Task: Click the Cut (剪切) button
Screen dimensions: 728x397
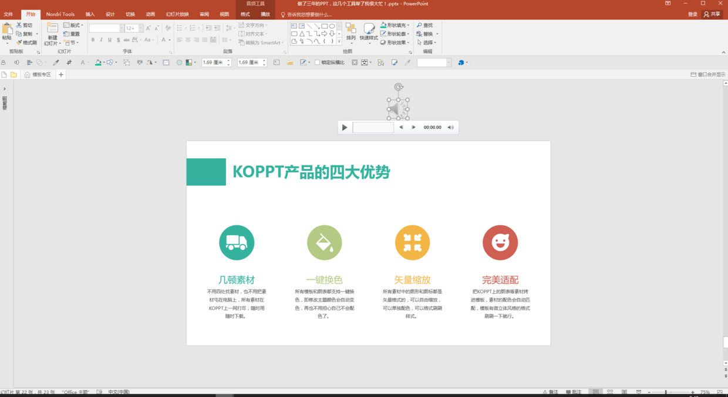Action: [x=24, y=25]
